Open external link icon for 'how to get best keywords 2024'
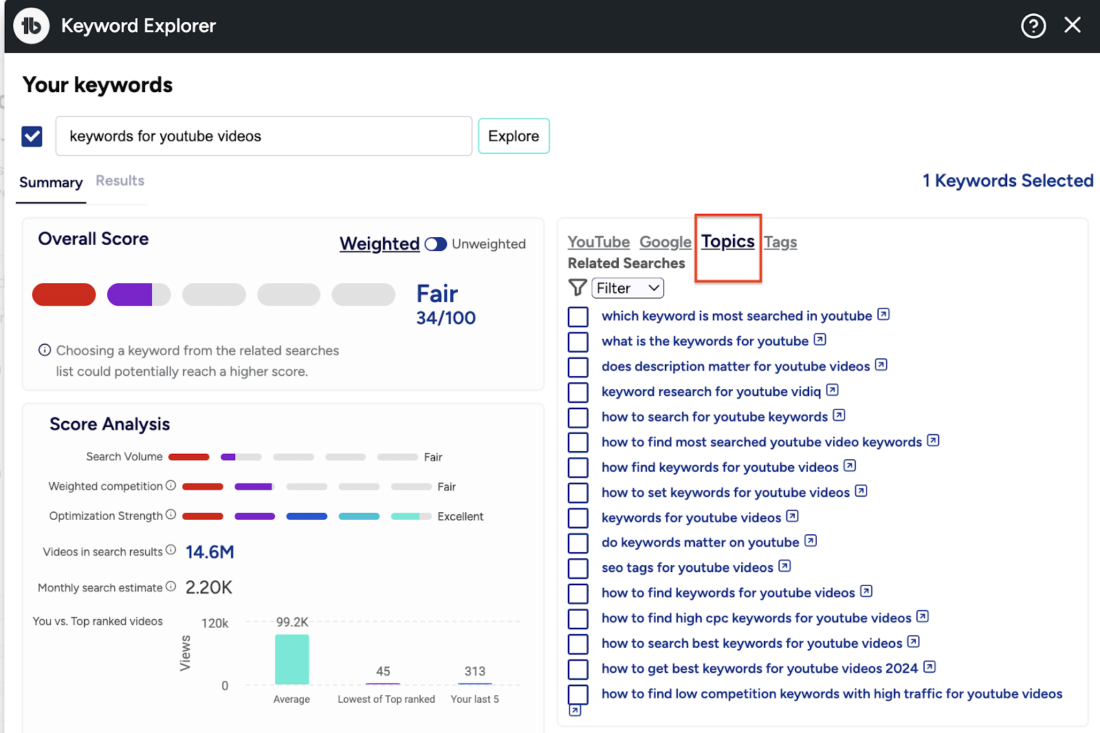Image resolution: width=1100 pixels, height=733 pixels. (x=929, y=667)
